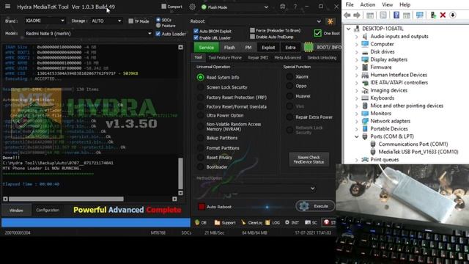Toggle the One Boot checkbox

(317, 33)
